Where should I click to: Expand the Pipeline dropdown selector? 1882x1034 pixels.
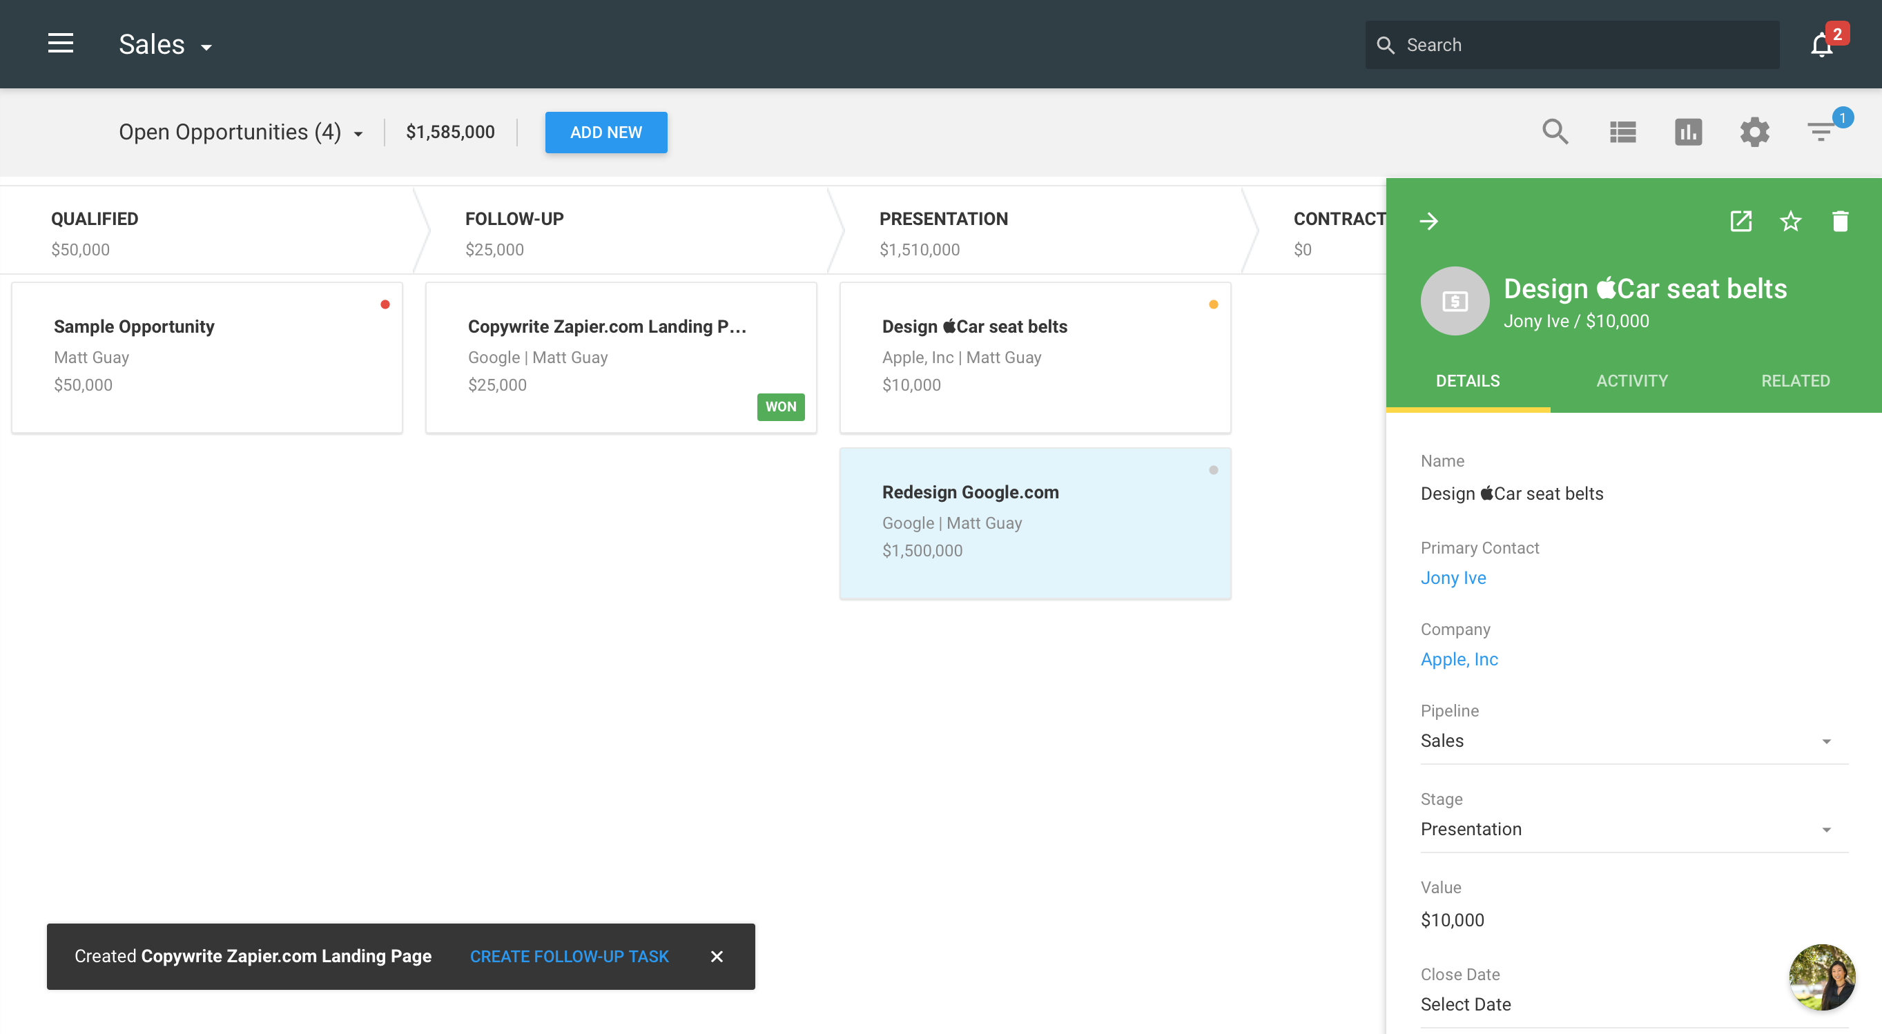1827,741
